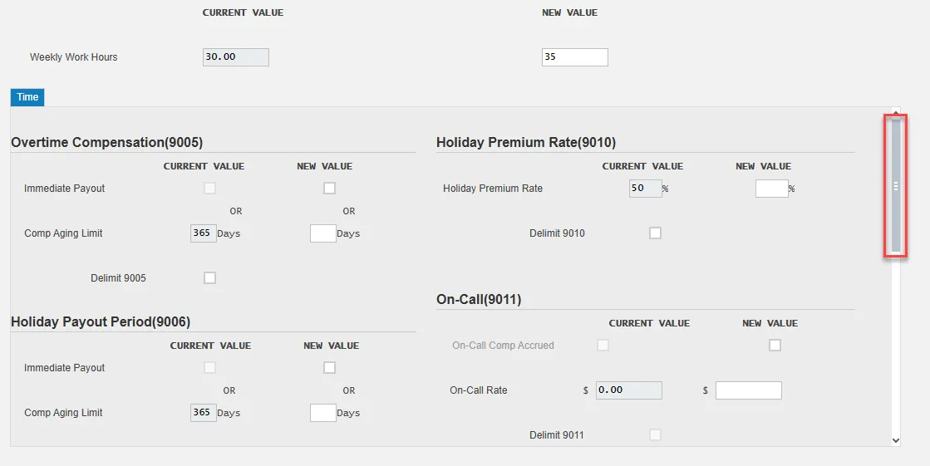Screen dimensions: 930x466
Task: Click current Comp Aging Limit 365 in Holiday Payout Period
Action: click(203, 413)
